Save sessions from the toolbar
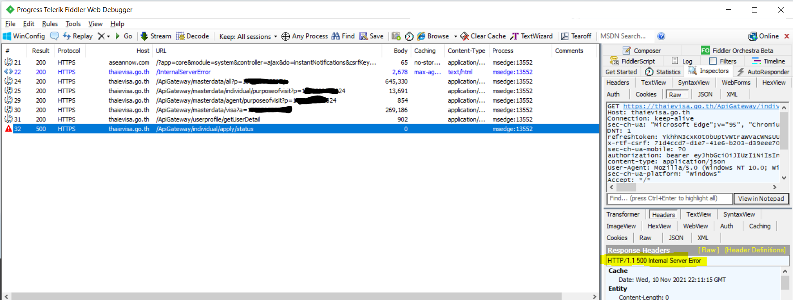This screenshot has height=300, width=793. pos(371,36)
